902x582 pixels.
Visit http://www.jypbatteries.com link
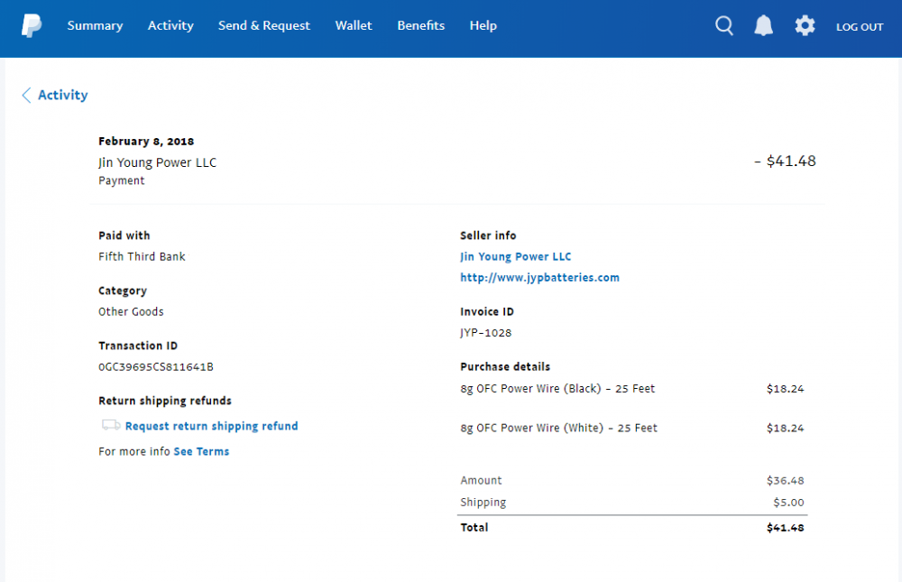tap(539, 278)
